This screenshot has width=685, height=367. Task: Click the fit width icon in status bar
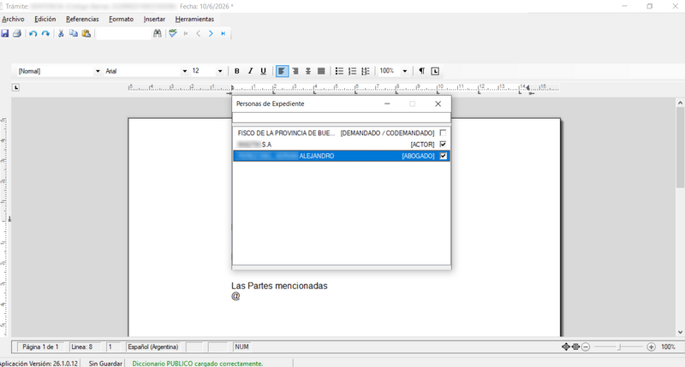575,347
